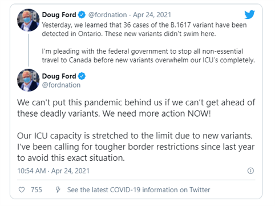Open the @fordnation handle under main name
275x206 pixels.
[61, 85]
